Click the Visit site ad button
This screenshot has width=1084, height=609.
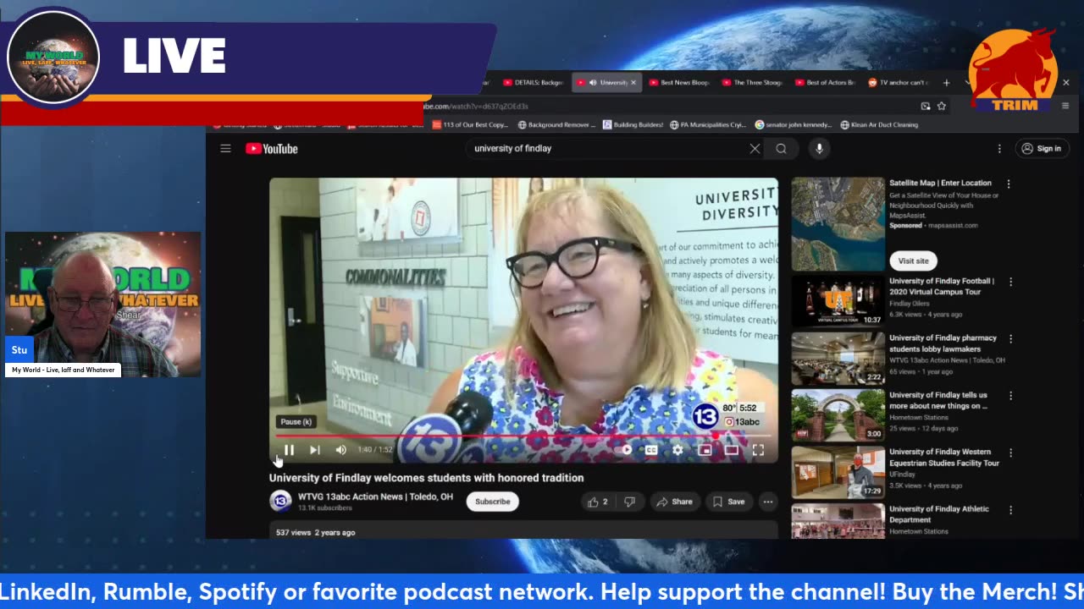[913, 261]
